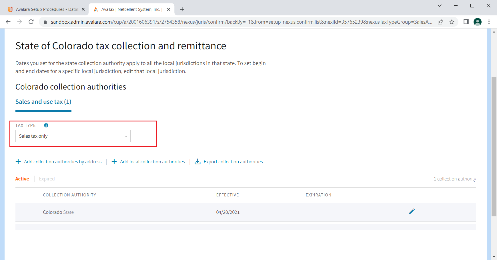Close the AvaTax Netcellent System tab

click(169, 9)
